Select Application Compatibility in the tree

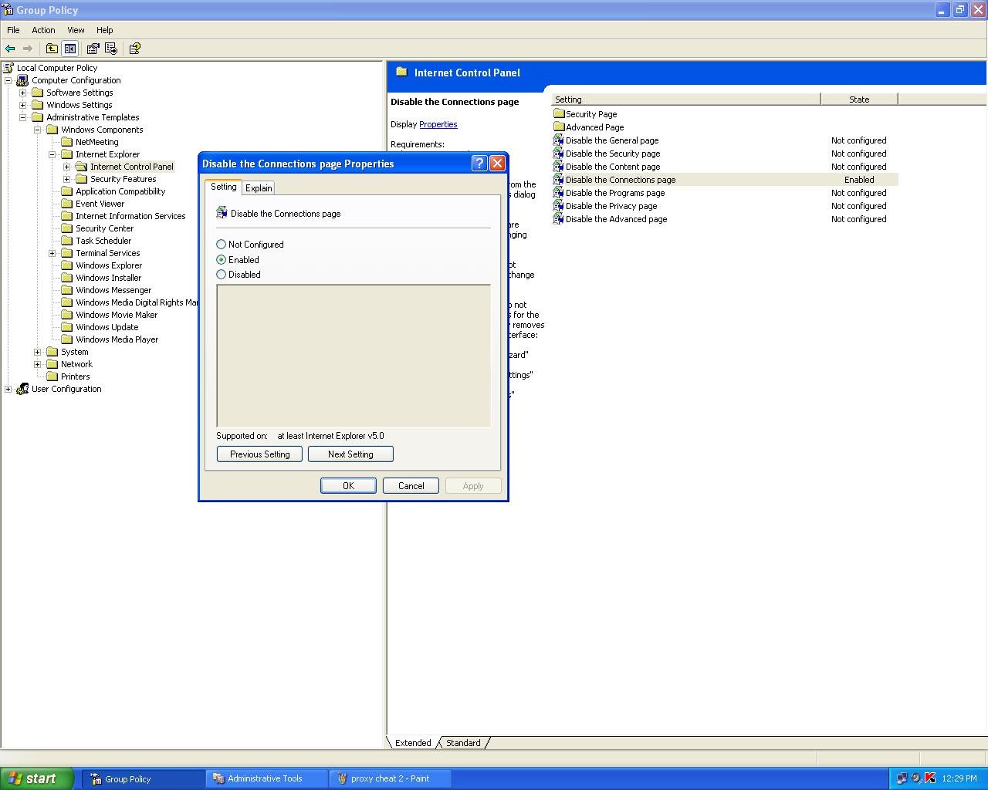120,191
